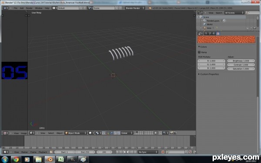Click the Start: 1 frame field
Image resolution: width=261 pixels, height=163 pixels.
coord(64,152)
